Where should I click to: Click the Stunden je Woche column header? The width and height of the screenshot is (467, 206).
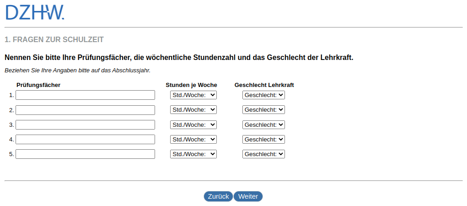191,85
